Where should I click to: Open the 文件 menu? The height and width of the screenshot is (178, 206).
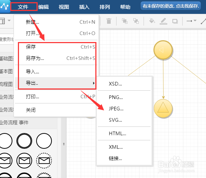coord(23,7)
